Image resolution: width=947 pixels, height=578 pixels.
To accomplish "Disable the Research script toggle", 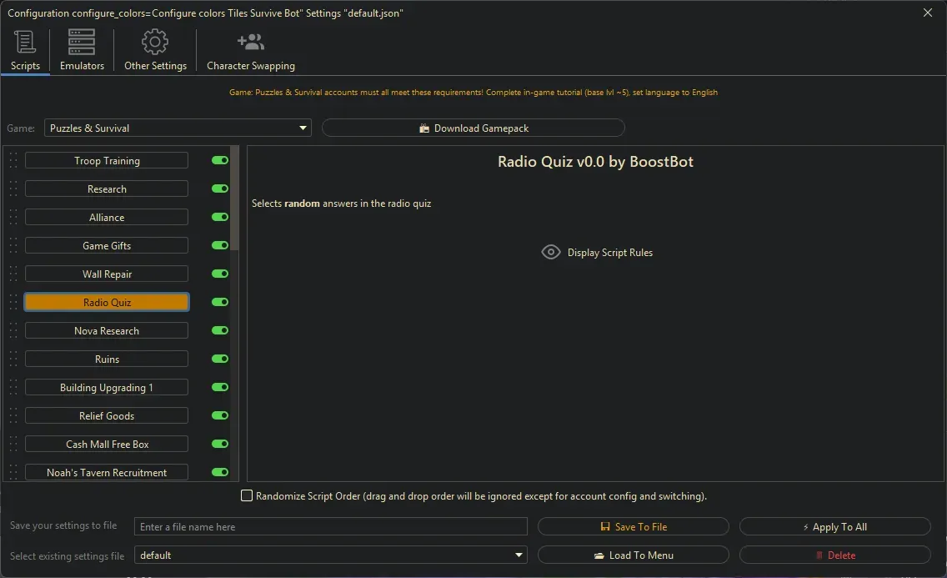I will click(220, 189).
